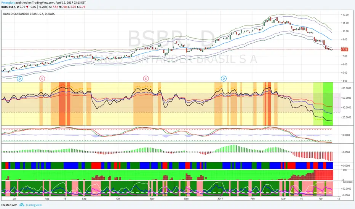The height and width of the screenshot is (209, 355).
Task: Click the '4.00' price axis label
Action: (x=345, y=81)
